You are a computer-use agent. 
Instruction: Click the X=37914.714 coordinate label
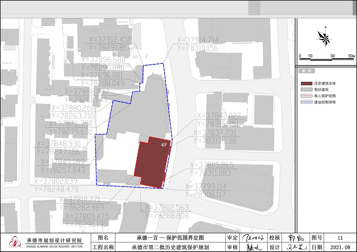(x=198, y=40)
